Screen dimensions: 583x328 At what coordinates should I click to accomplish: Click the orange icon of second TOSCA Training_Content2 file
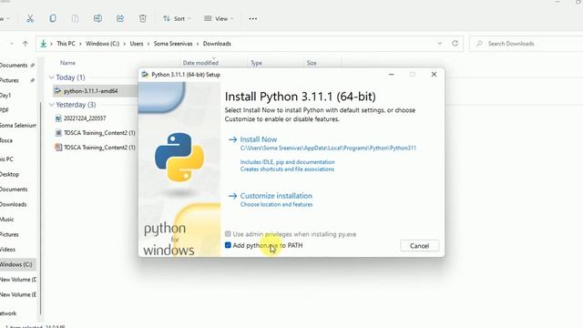tap(58, 148)
